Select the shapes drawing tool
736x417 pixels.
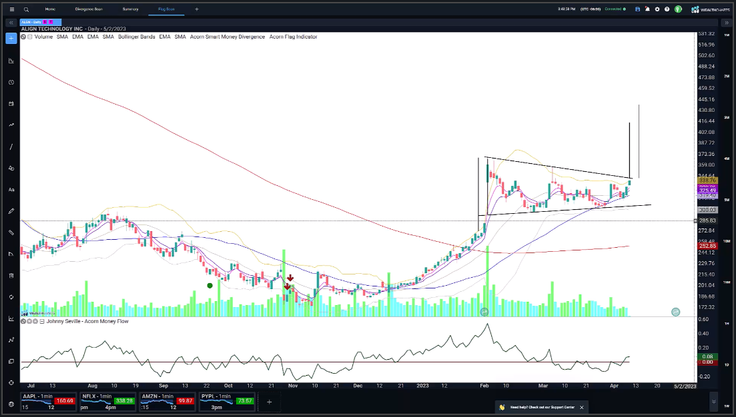[11, 169]
